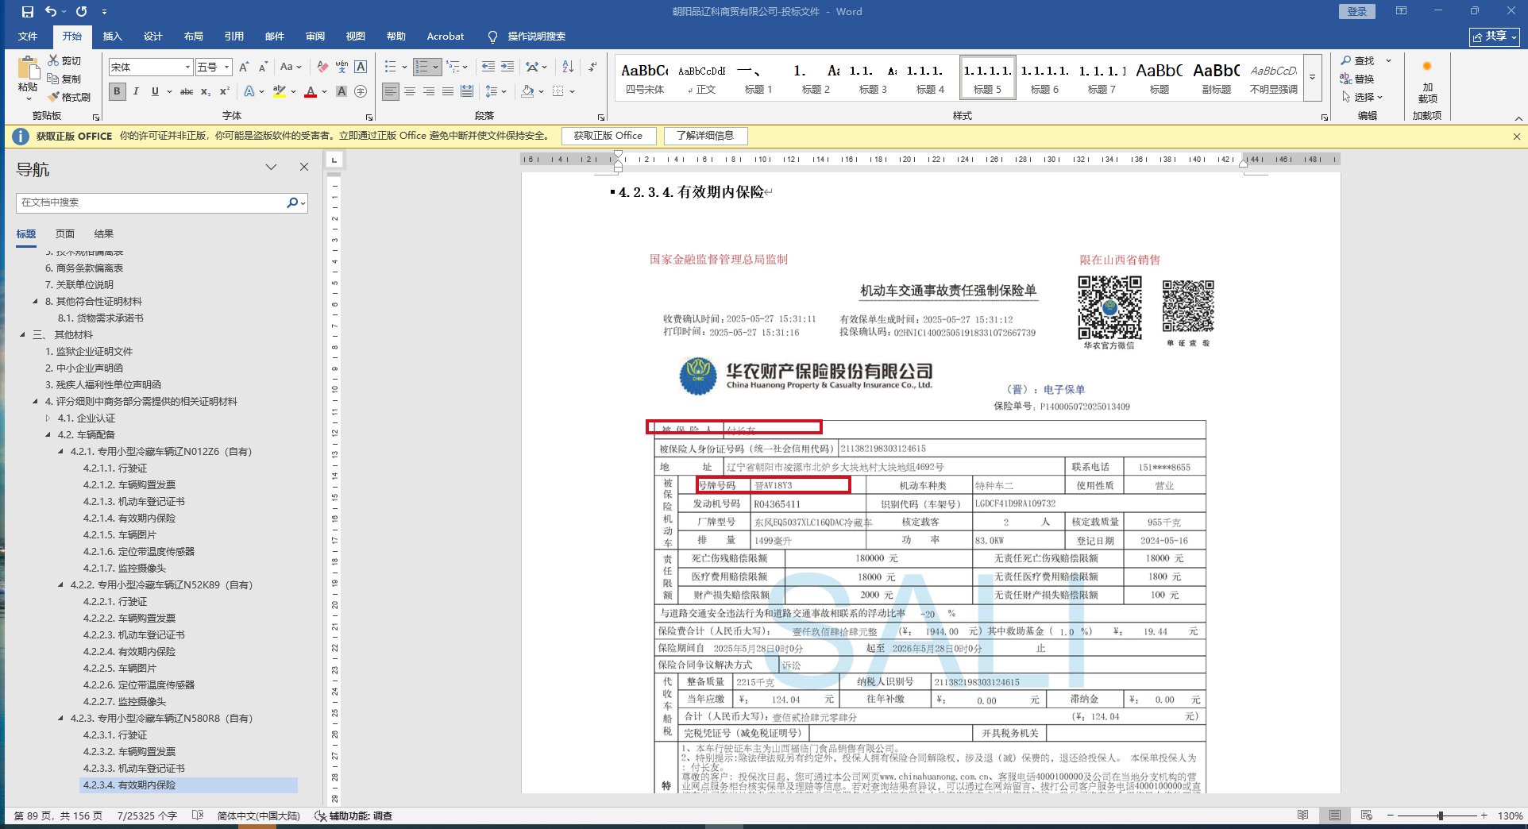Center-align the paragraph text
Screen dimensions: 1528x829
click(x=410, y=91)
